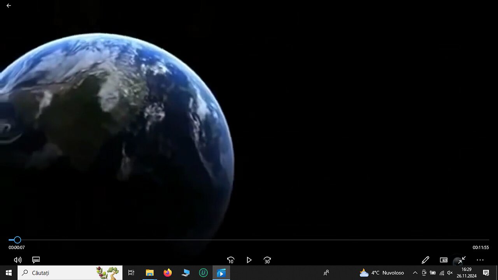Screen dimensions: 498x280
Task: Open the notification center
Action: 486,273
